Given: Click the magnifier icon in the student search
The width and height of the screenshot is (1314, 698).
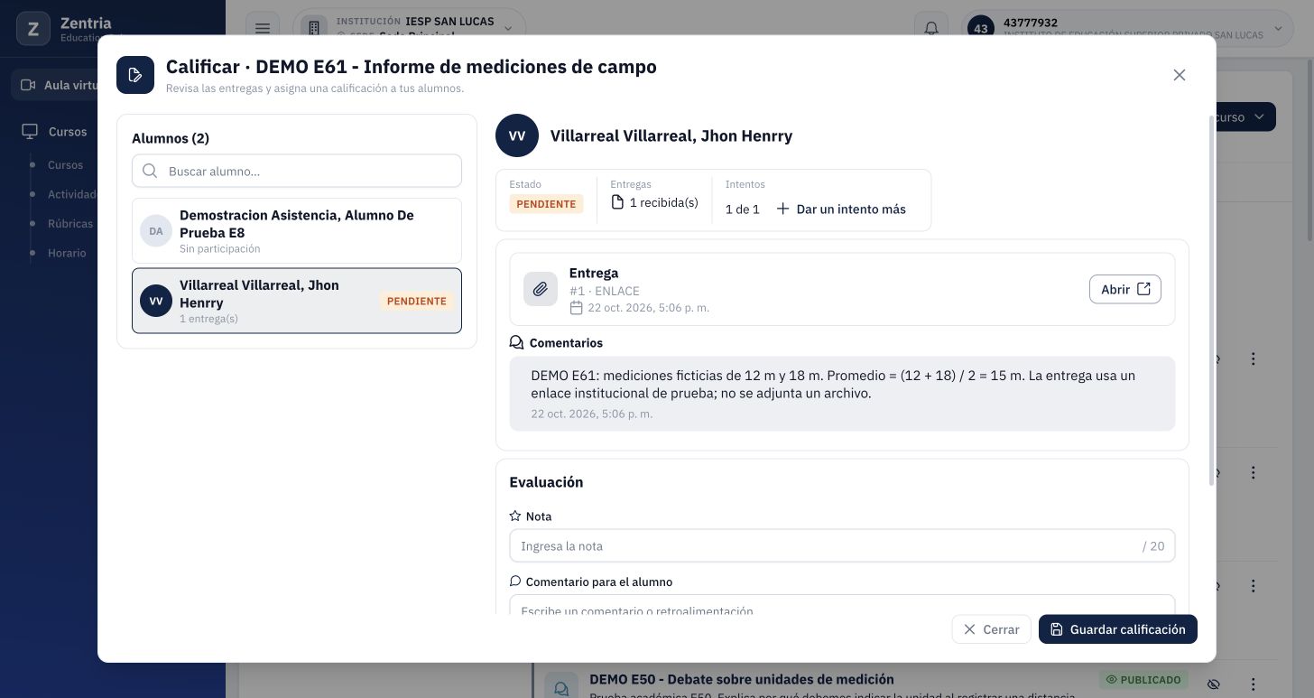Looking at the screenshot, I should click(x=150, y=171).
